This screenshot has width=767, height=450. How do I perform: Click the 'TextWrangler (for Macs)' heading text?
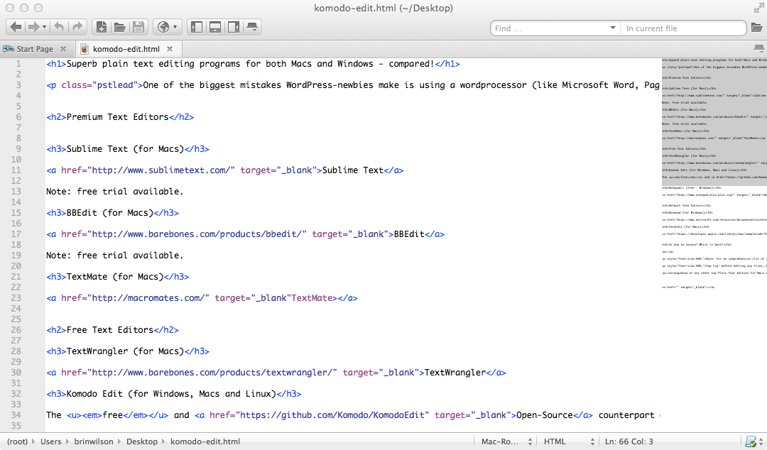[125, 351]
